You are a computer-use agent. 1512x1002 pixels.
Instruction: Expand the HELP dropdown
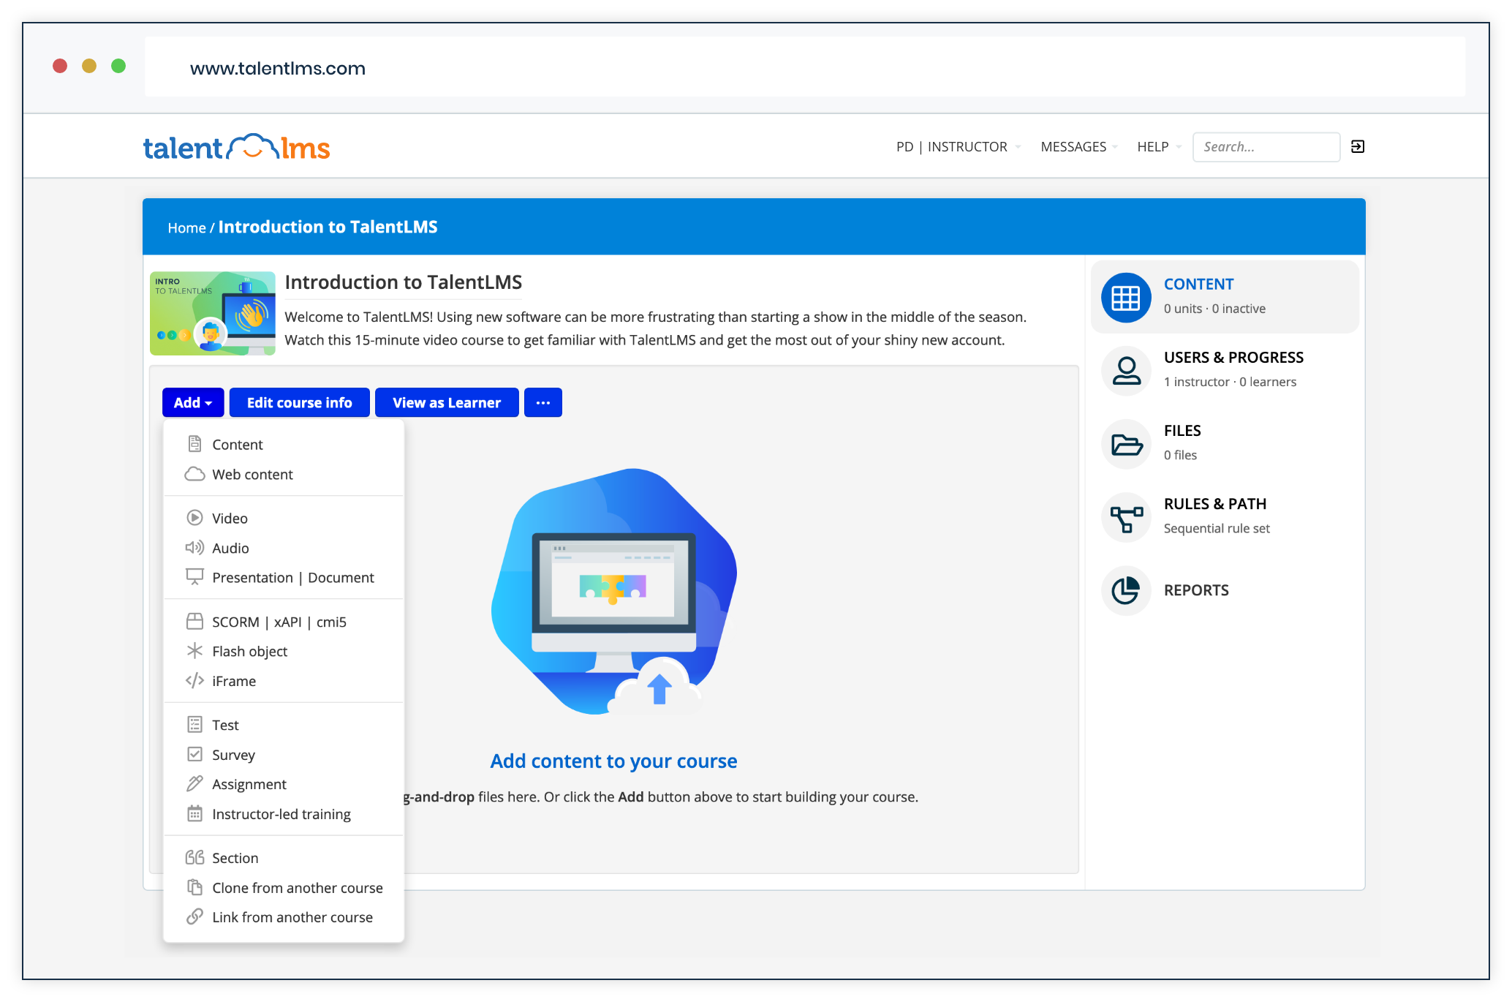coord(1159,147)
